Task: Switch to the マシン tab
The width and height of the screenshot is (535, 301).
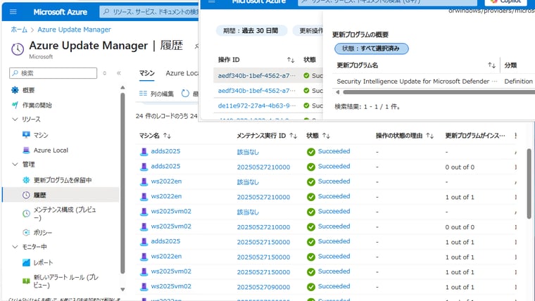Action: [146, 73]
